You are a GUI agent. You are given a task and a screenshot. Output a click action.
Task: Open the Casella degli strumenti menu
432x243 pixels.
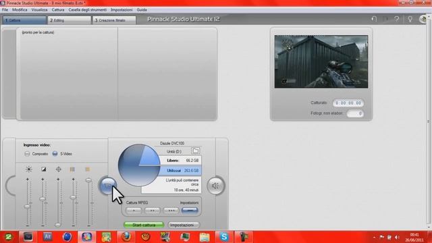click(88, 9)
